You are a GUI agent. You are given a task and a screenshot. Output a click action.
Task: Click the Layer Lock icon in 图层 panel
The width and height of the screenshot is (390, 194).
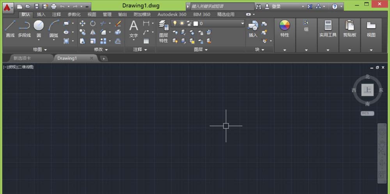tap(200, 32)
